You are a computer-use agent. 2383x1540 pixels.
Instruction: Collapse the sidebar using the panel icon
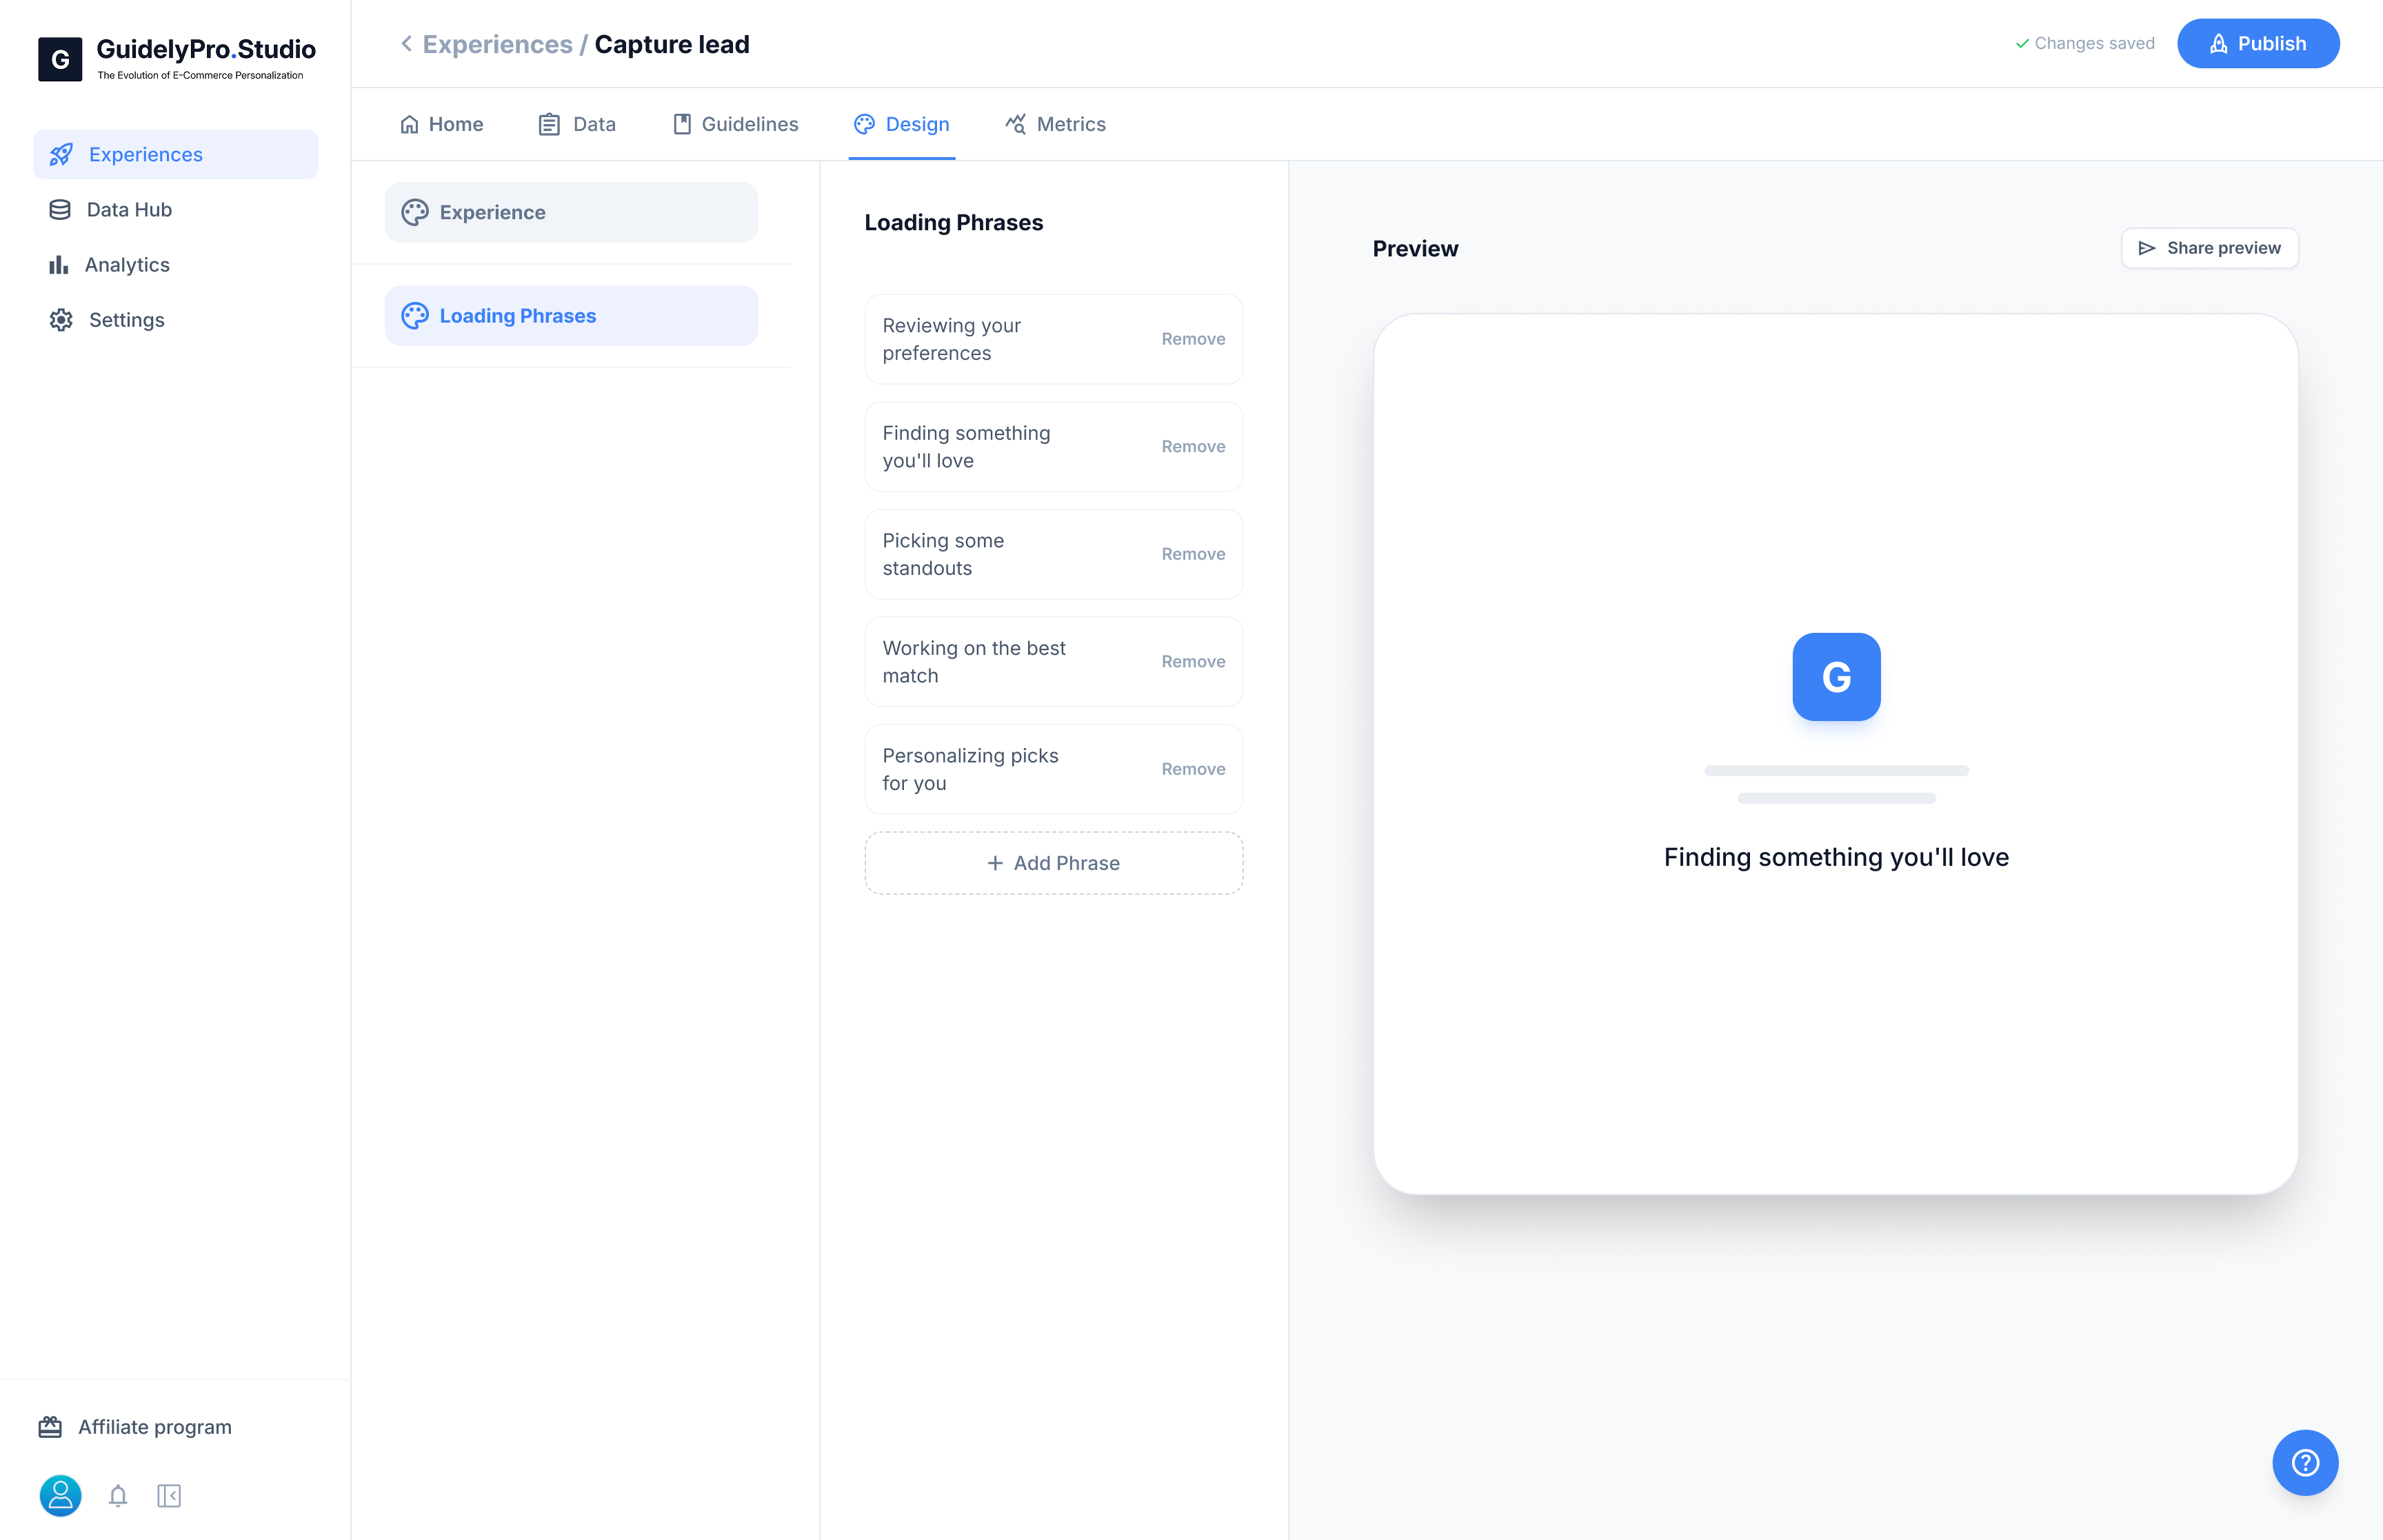[169, 1496]
